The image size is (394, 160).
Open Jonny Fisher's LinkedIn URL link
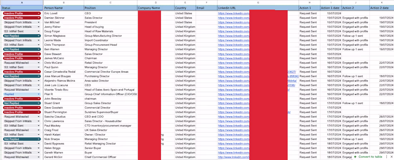point(234,27)
